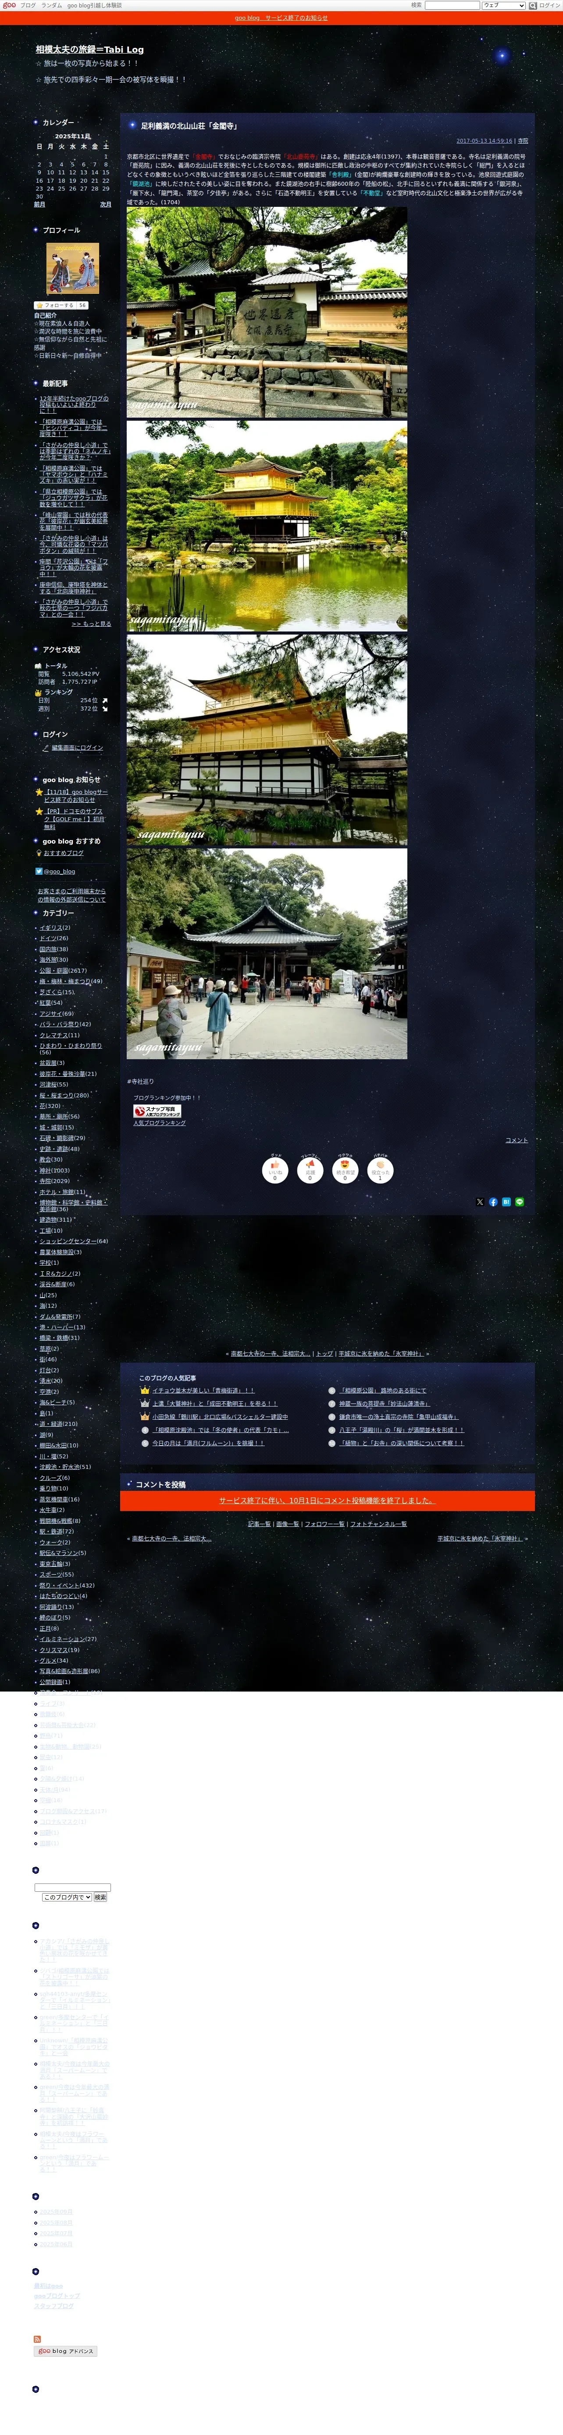Open the ウェブ search scope dropdown
This screenshot has height=2435, width=563.
tap(503, 6)
